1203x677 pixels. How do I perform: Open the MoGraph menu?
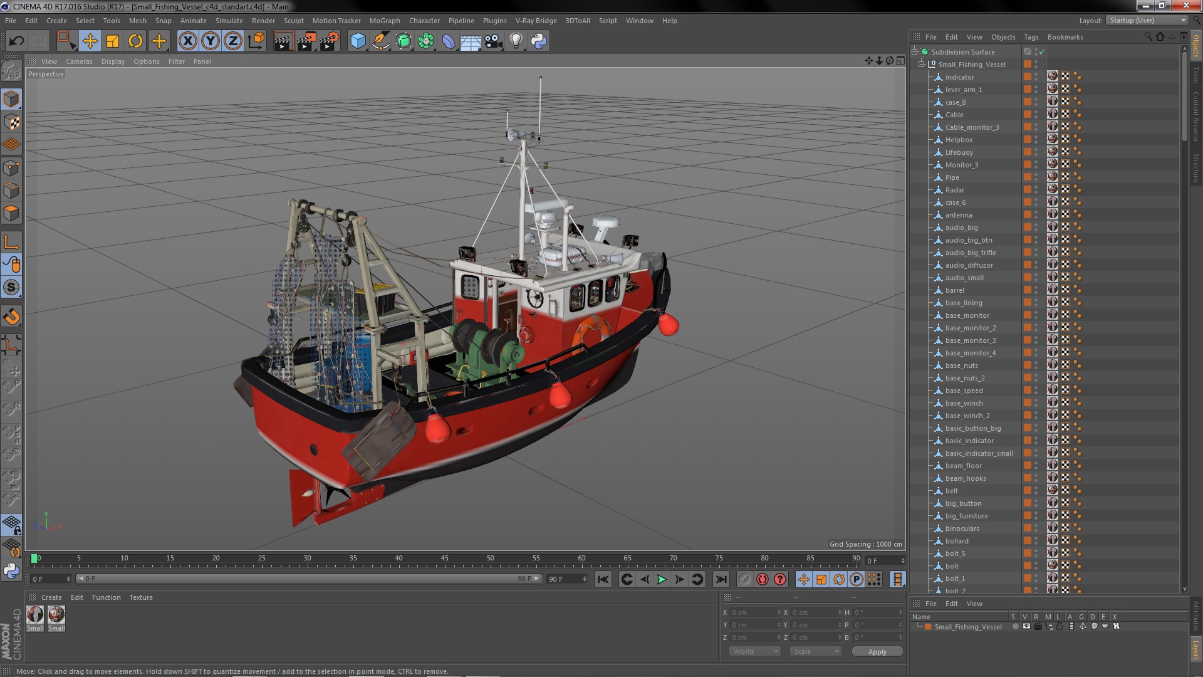[384, 21]
